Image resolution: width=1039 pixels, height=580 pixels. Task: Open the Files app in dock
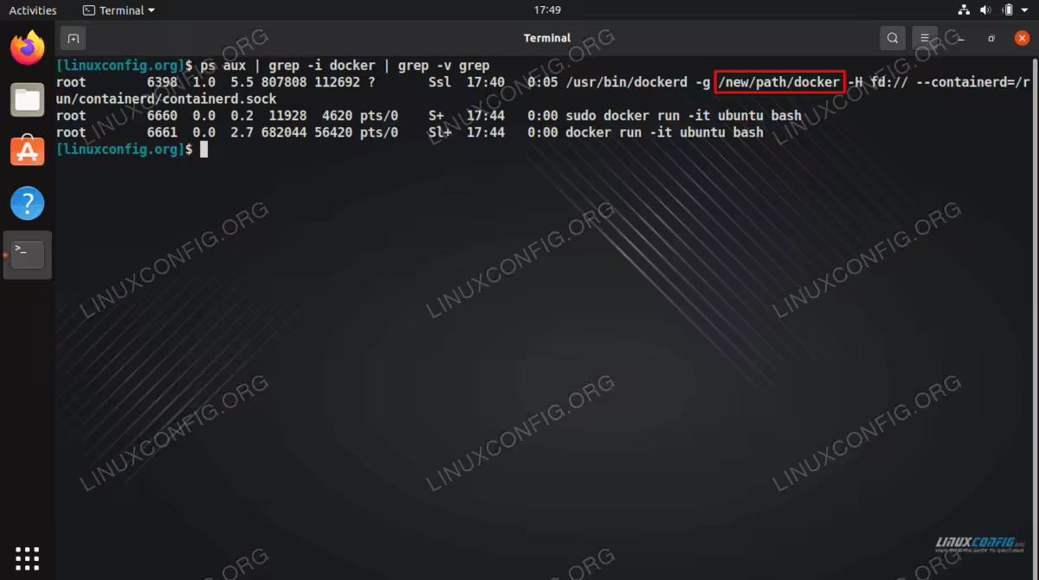[x=28, y=100]
